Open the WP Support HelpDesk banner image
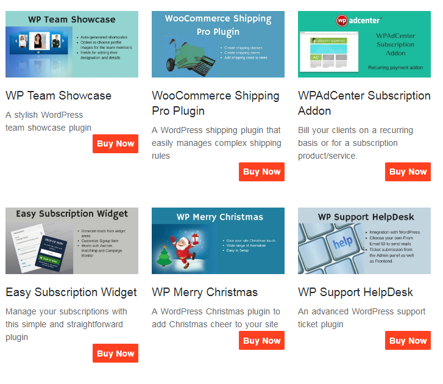443x384 pixels. [364, 241]
